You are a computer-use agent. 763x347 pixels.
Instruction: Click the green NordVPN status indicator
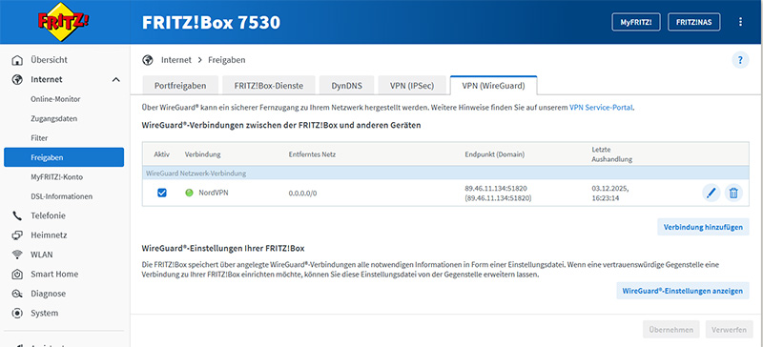[189, 193]
